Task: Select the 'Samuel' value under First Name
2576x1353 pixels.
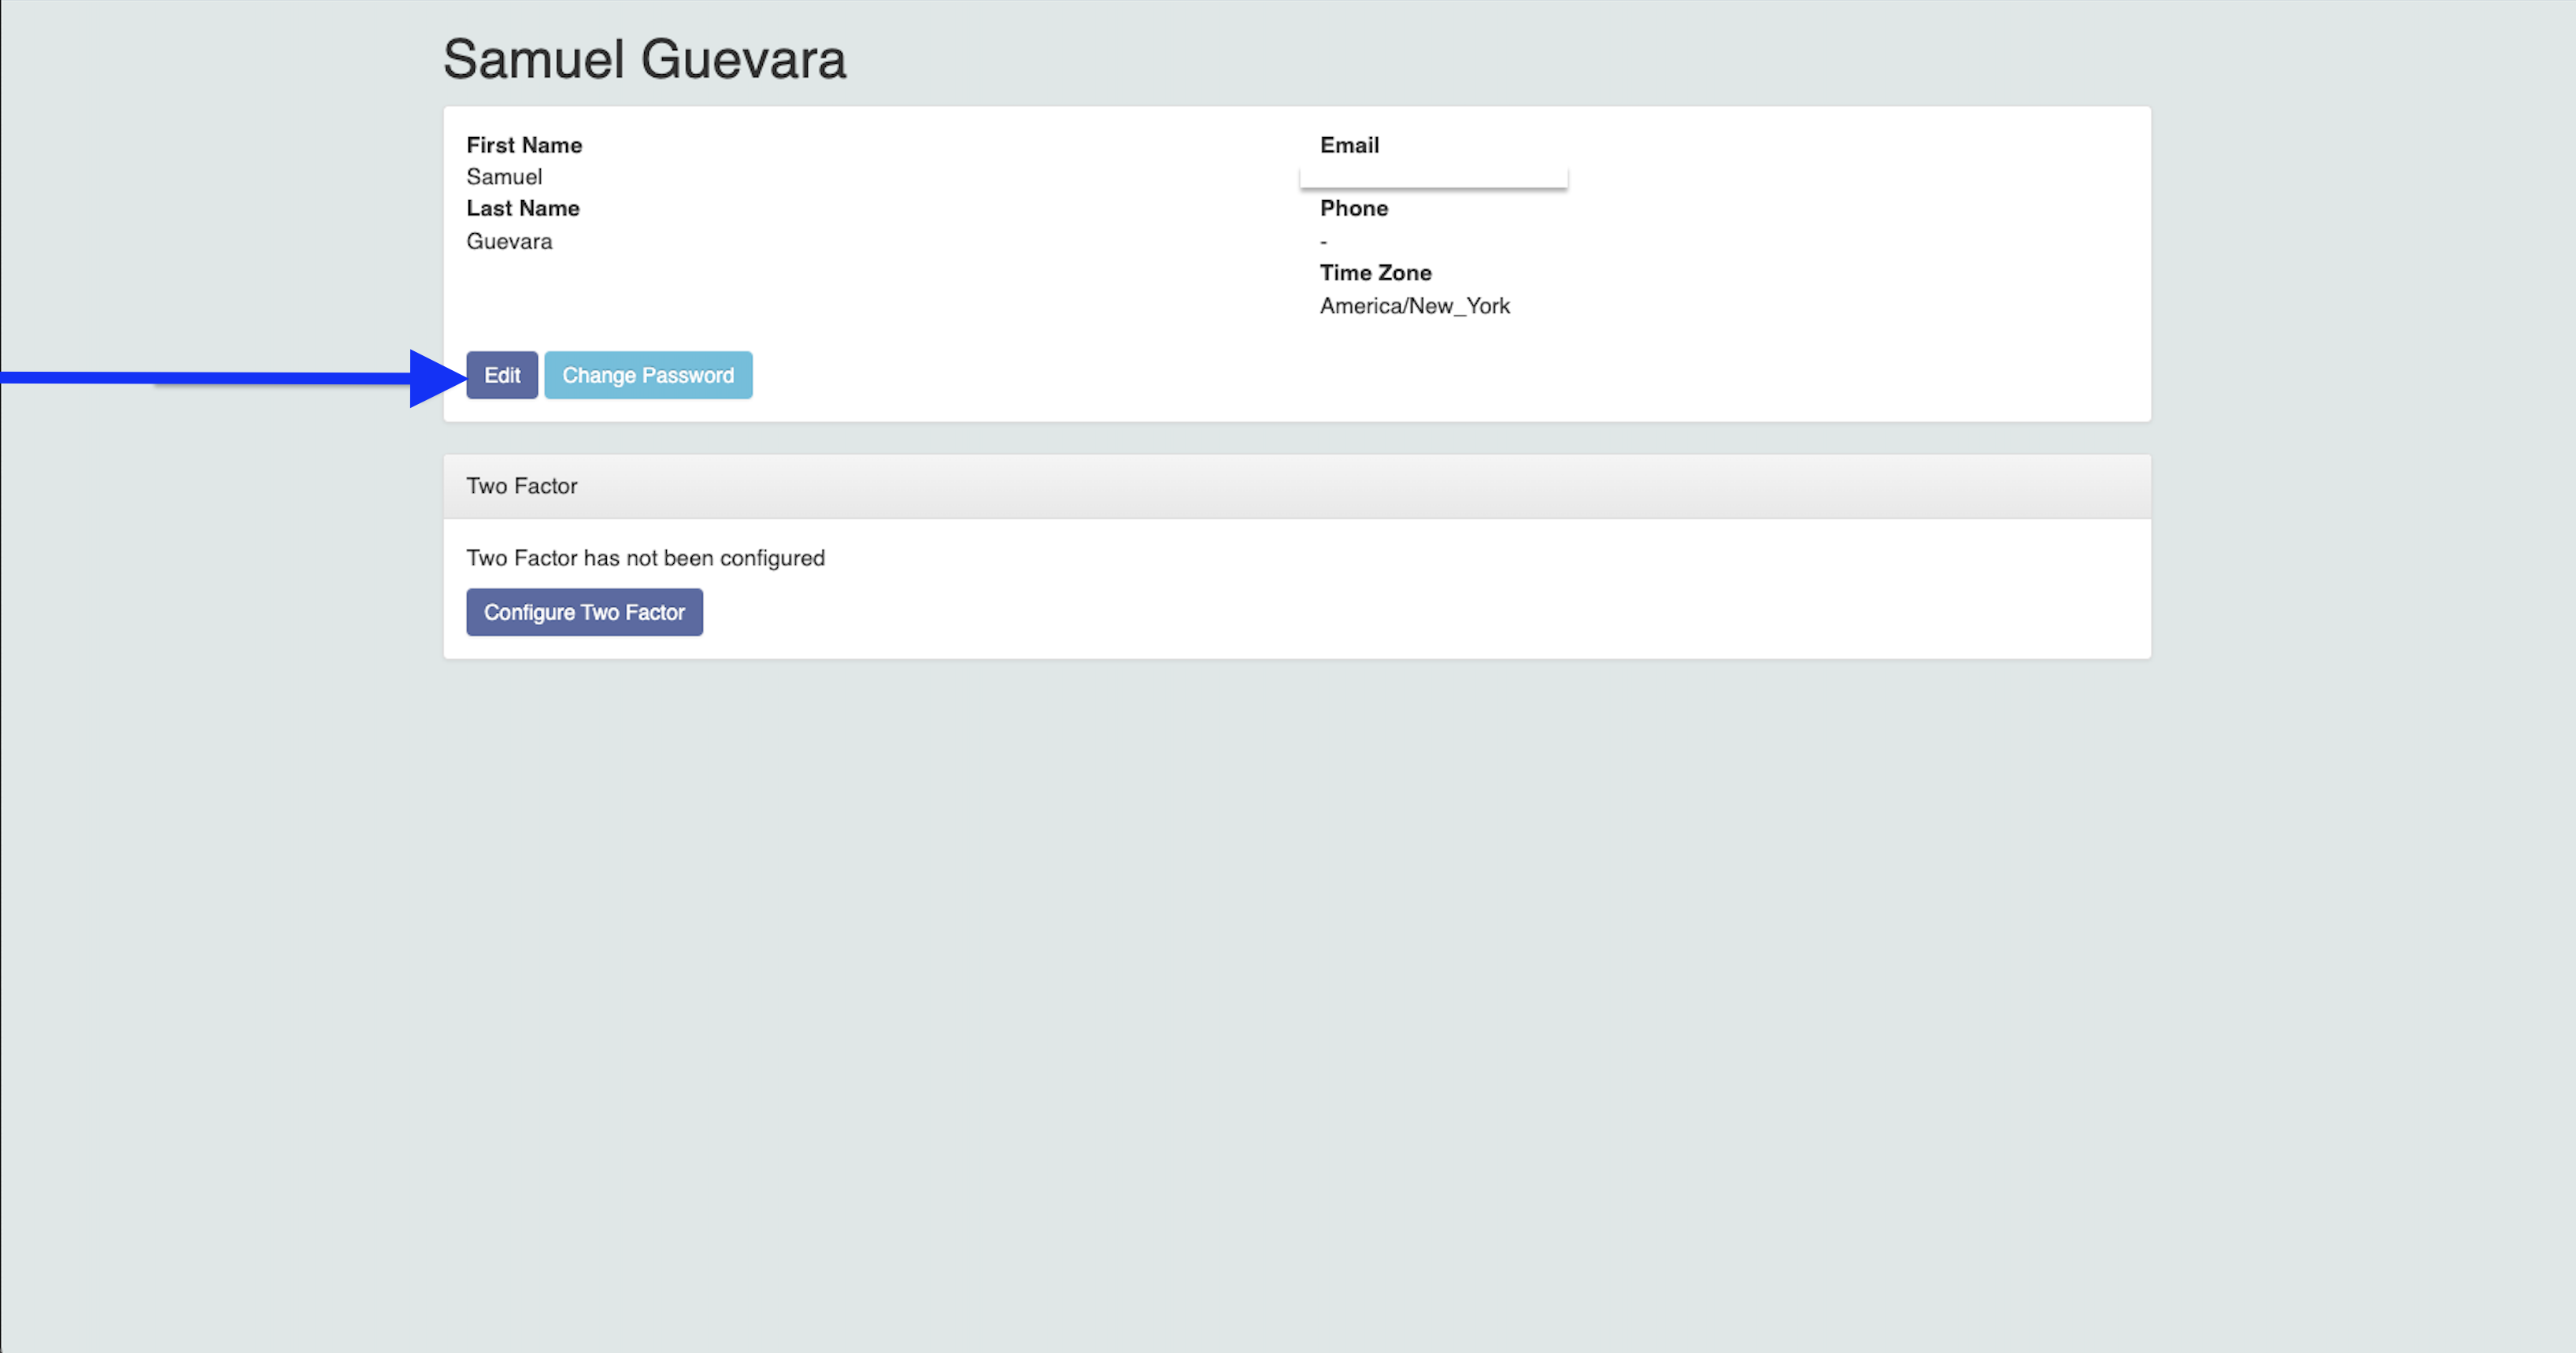Action: 504,177
